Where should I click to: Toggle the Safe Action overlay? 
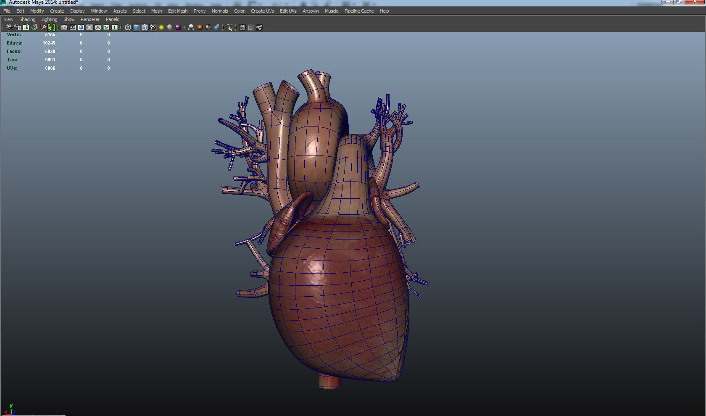click(106, 27)
